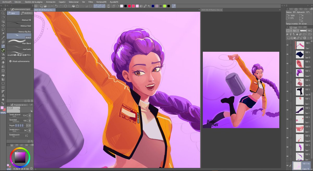This screenshot has width=313, height=171.
Task: Hide the Capa 13 layer
Action: click(288, 82)
